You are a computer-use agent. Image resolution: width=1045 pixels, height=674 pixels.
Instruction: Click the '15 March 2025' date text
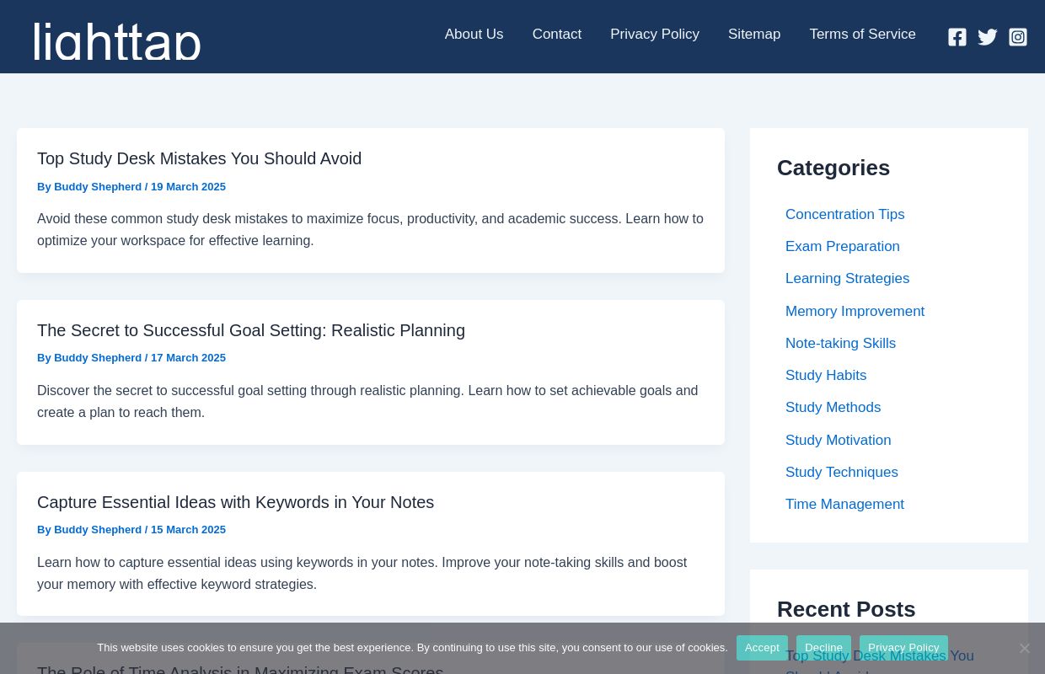point(188,530)
